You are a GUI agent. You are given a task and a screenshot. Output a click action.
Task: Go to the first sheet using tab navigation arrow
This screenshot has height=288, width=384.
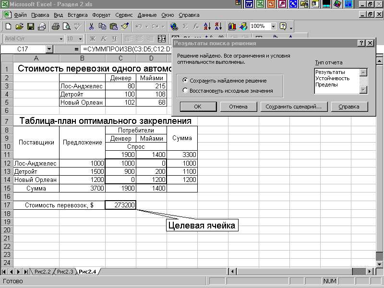pyautogui.click(x=4, y=272)
